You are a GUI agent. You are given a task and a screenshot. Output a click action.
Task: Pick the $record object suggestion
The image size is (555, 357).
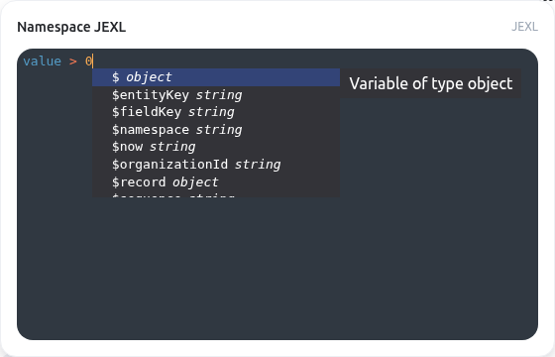[216, 182]
